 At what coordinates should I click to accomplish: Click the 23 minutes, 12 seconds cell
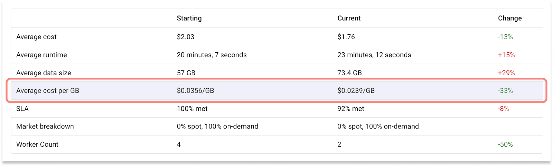tap(374, 55)
